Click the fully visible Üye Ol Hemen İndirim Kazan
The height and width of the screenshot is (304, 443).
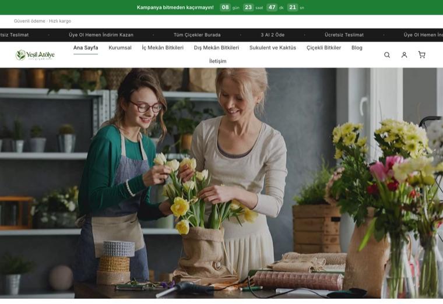[x=101, y=35]
